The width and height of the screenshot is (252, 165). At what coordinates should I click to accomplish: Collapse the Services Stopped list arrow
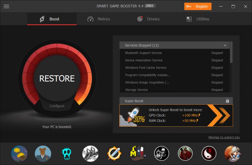tap(225, 45)
